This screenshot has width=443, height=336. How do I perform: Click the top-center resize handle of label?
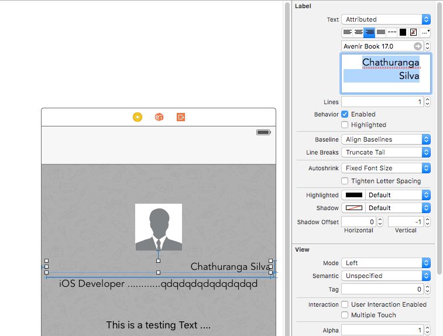(x=158, y=261)
